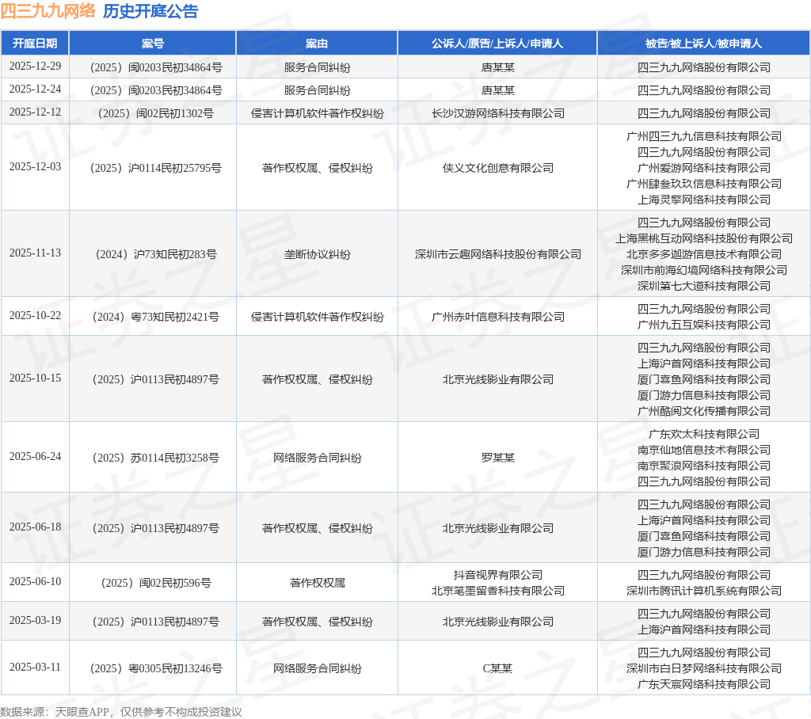Click case number (2025)苏0114民初3258号

coord(156,458)
